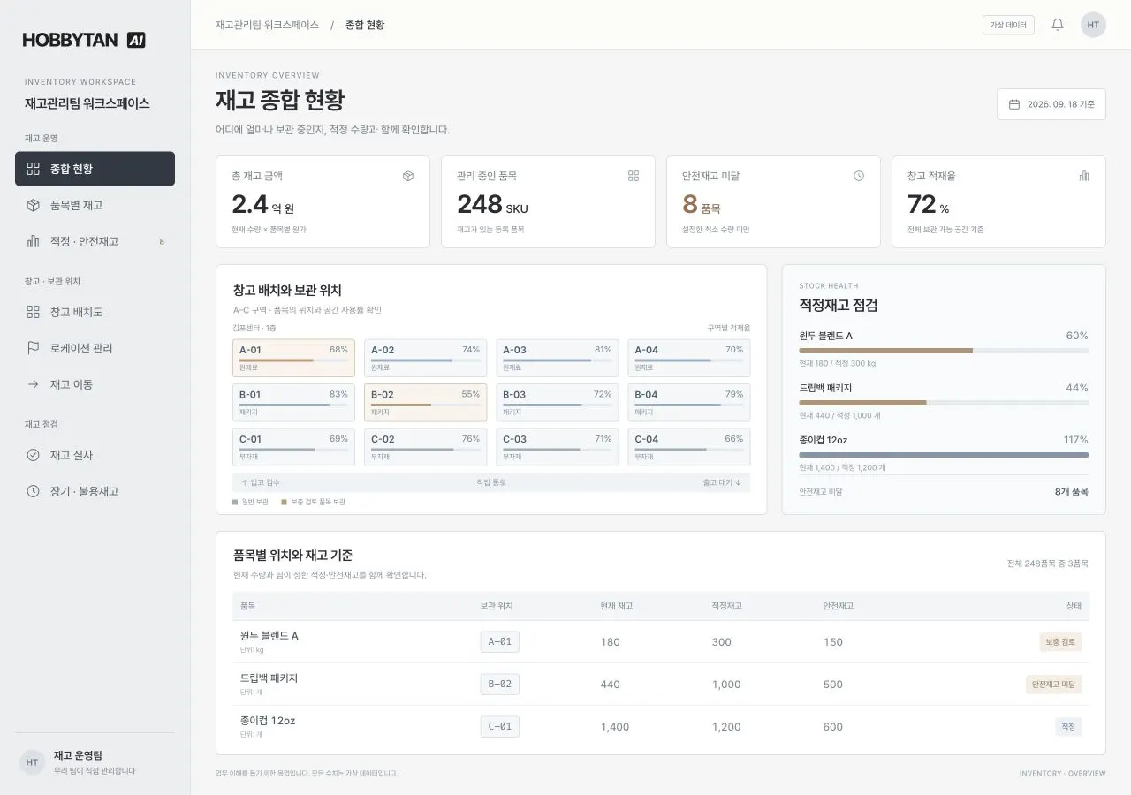Click the 재고관리팀 워크스페이스 breadcrumb link
1131x795 pixels.
coord(267,25)
